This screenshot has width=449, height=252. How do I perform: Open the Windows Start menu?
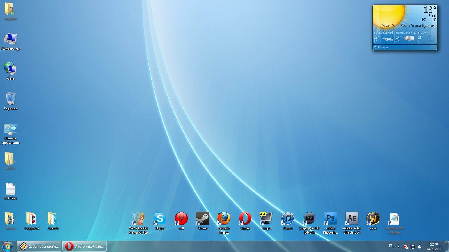pyautogui.click(x=8, y=247)
